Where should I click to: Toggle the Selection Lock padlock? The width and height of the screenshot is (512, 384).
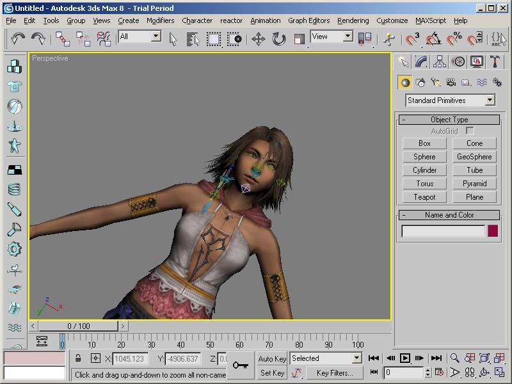(x=78, y=358)
